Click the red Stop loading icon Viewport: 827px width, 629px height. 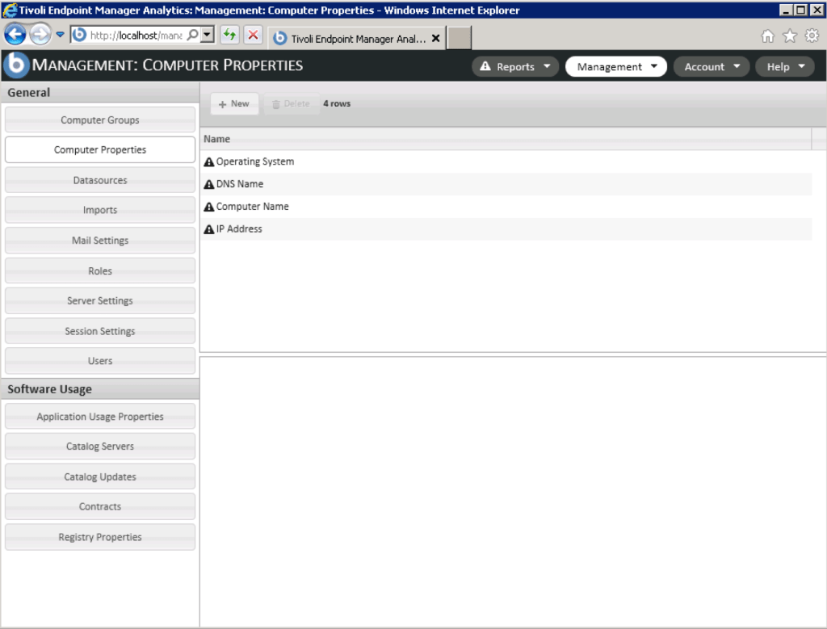pos(253,35)
